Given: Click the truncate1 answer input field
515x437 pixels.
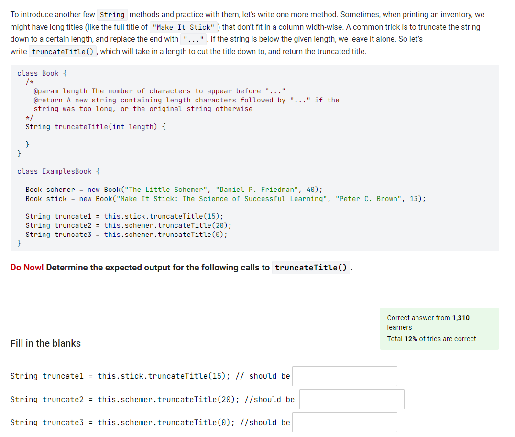Looking at the screenshot, I should click(344, 376).
